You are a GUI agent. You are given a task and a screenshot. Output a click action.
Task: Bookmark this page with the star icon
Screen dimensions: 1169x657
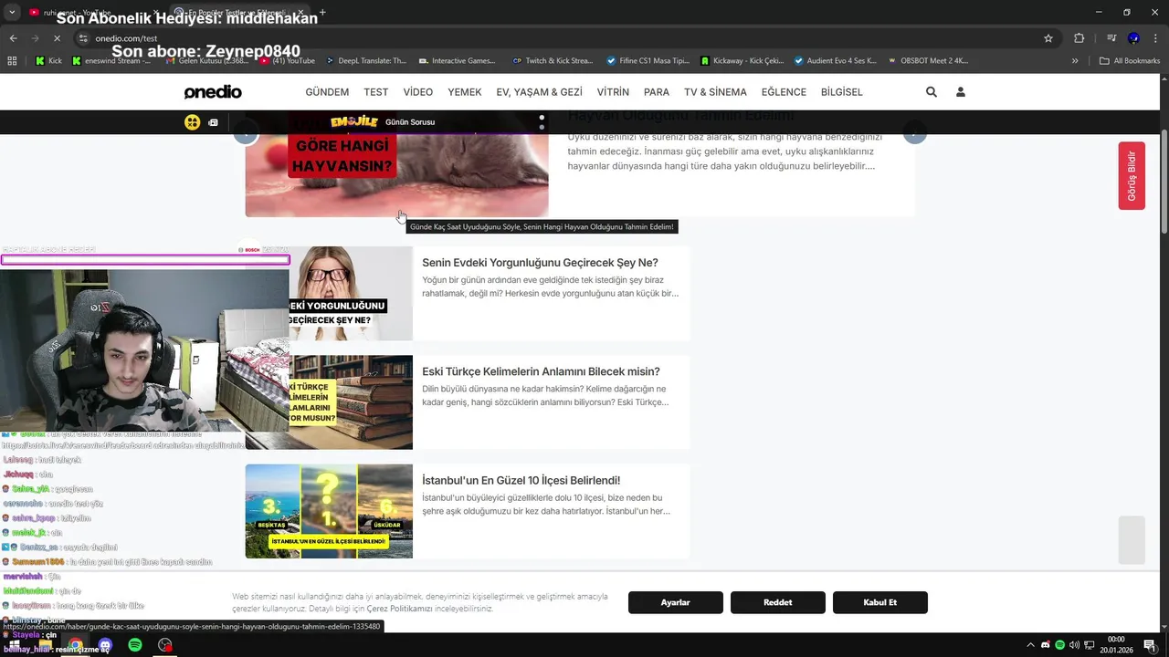[x=1048, y=38]
